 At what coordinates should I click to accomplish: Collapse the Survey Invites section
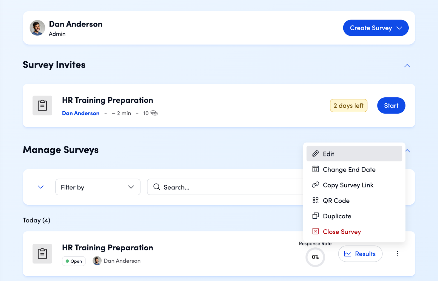pos(407,66)
